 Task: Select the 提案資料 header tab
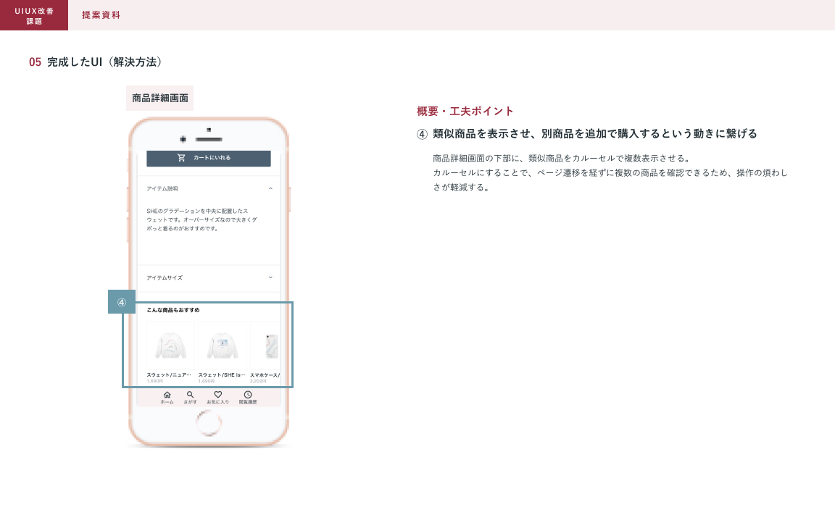tap(101, 15)
